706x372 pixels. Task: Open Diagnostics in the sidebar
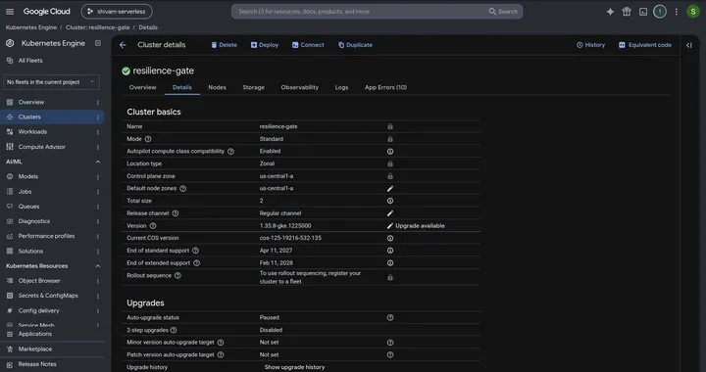(x=33, y=221)
